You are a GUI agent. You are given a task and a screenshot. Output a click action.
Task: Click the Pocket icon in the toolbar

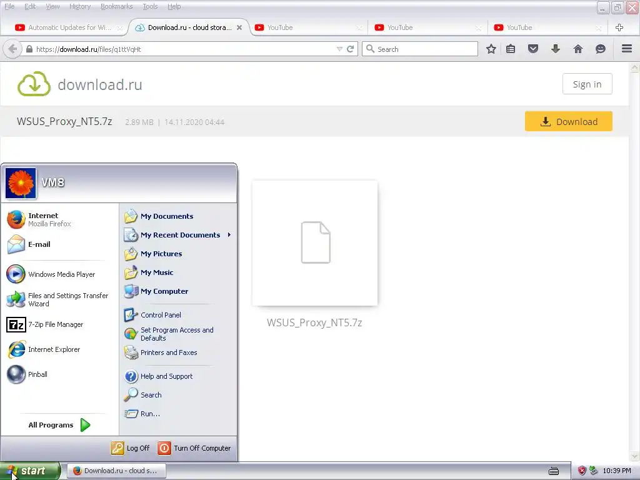tap(533, 49)
